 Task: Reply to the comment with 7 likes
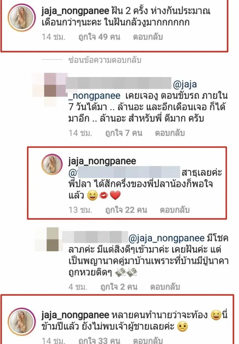coord(170,133)
